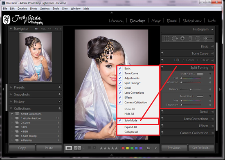Viewport: 225px width, 160px height.
Task: Open toolbar options down arrow
Action: 156,148
